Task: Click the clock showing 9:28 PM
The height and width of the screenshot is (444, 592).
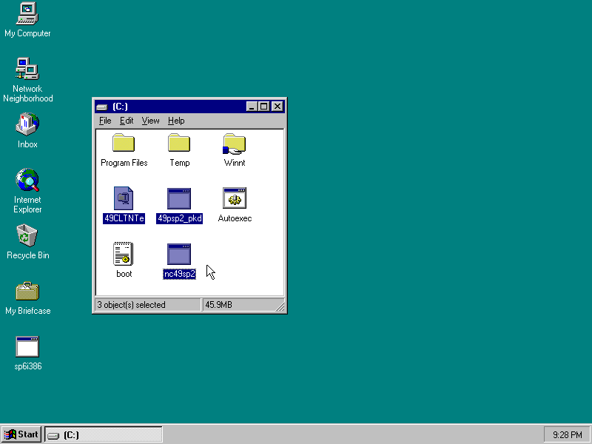Action: [567, 435]
